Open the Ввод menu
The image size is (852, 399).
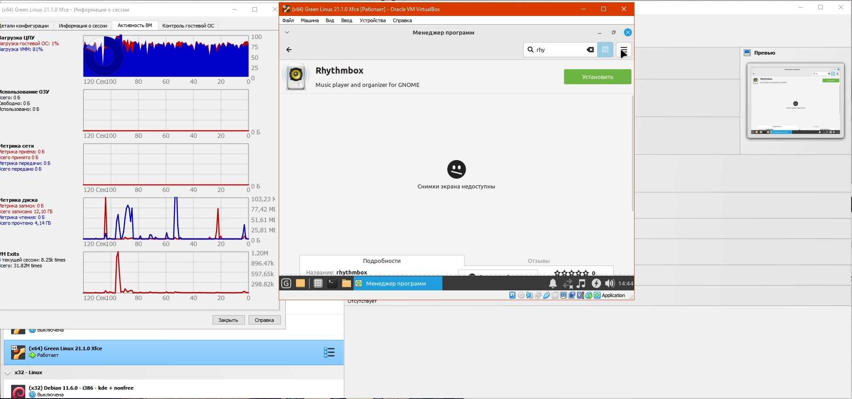347,20
